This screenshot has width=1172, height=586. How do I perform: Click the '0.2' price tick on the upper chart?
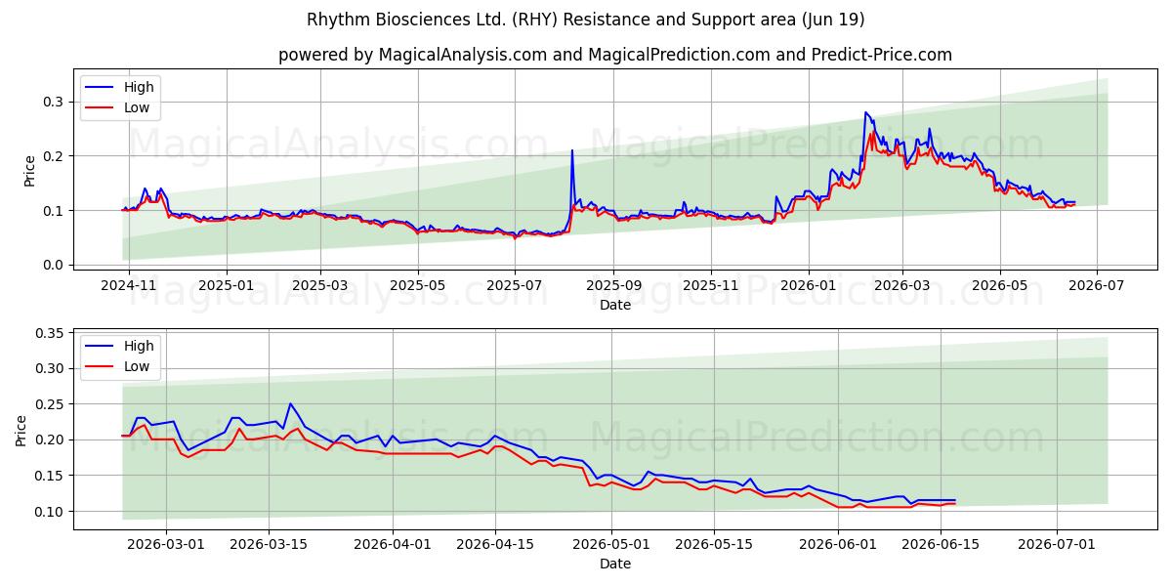(54, 156)
